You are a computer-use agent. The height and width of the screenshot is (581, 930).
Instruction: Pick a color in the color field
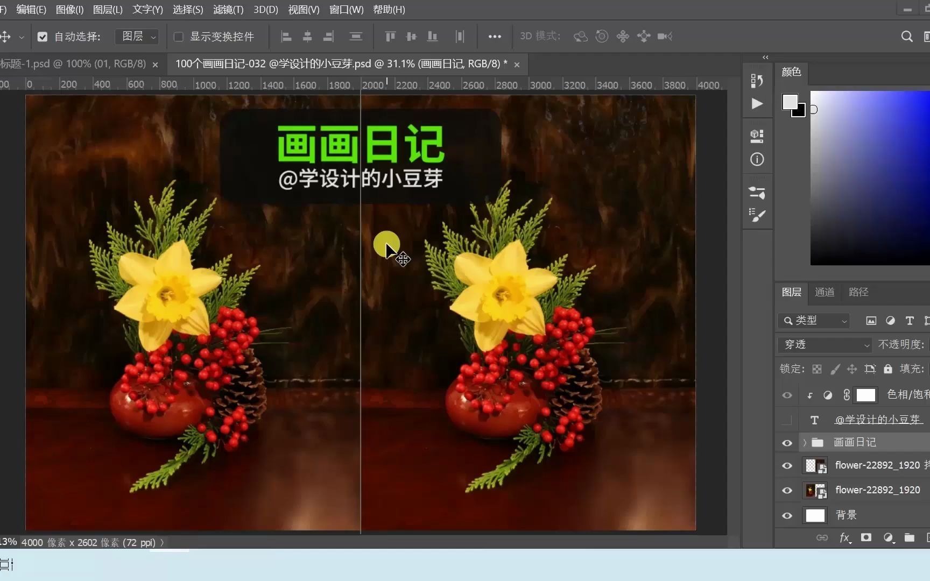[x=870, y=178]
